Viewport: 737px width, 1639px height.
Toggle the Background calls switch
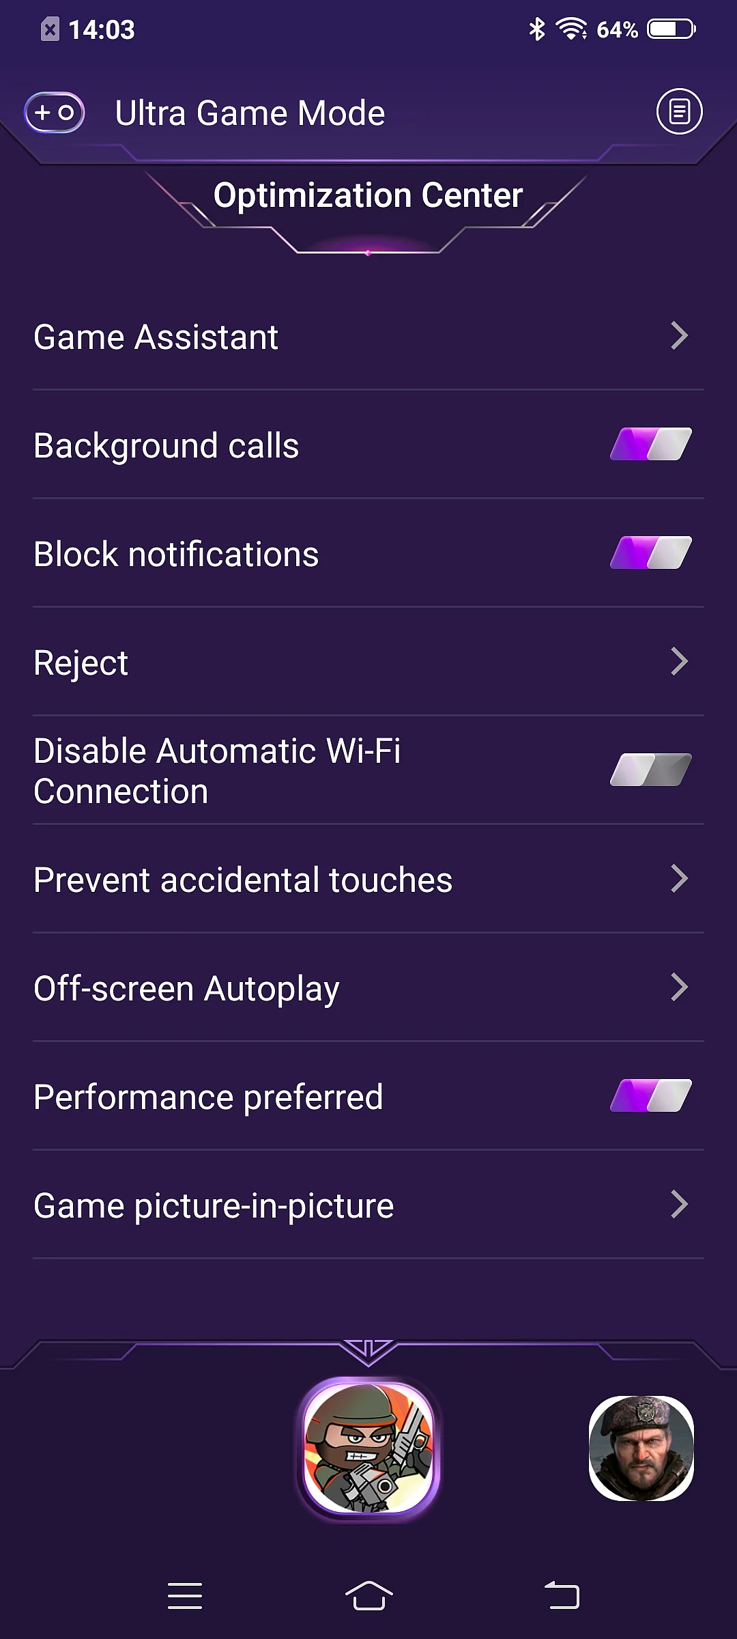pos(651,444)
